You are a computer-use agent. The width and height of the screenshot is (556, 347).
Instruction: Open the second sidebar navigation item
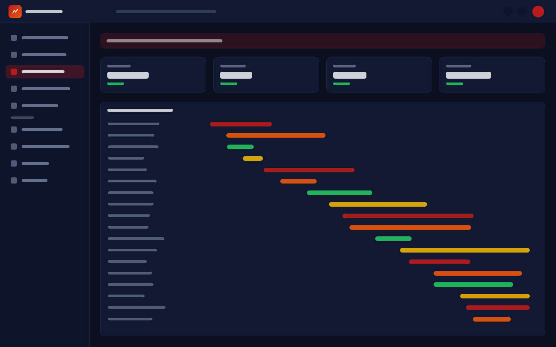(x=45, y=55)
